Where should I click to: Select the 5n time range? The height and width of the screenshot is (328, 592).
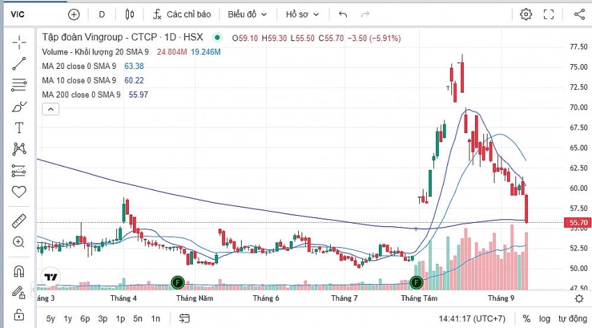coord(138,318)
